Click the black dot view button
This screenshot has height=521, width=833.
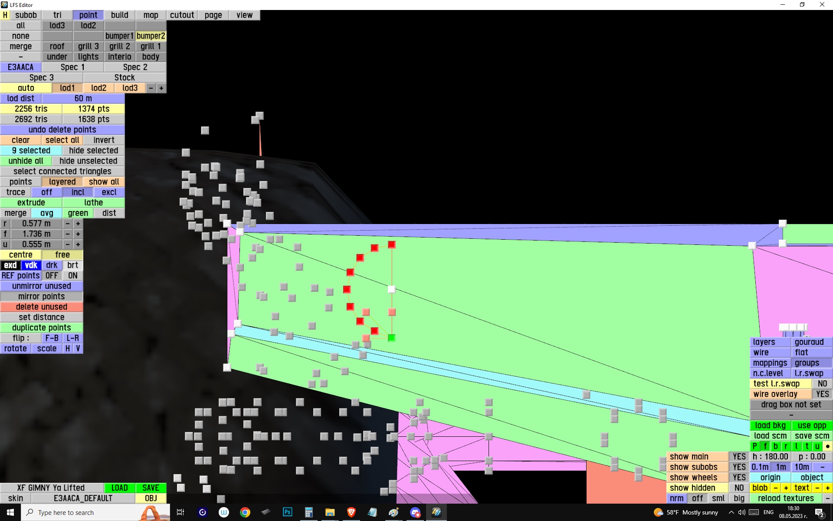[827, 446]
